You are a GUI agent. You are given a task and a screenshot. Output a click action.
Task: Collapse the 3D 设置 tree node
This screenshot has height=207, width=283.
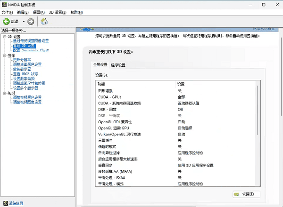[x=4, y=36]
